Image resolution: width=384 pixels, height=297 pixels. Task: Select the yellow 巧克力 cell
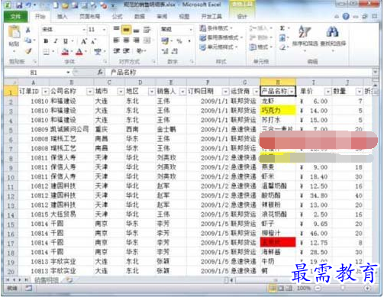pyautogui.click(x=278, y=111)
